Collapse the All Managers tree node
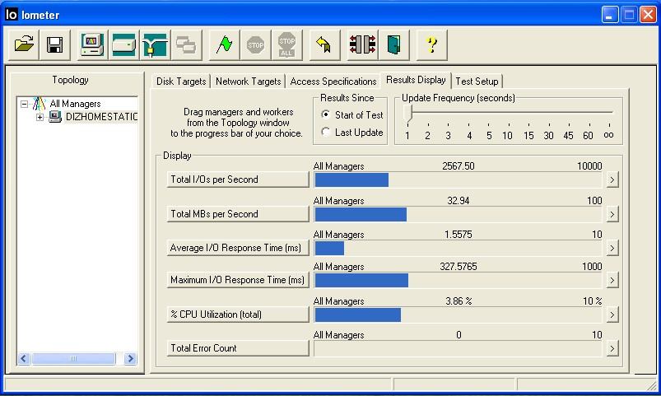The width and height of the screenshot is (661, 396). click(25, 104)
